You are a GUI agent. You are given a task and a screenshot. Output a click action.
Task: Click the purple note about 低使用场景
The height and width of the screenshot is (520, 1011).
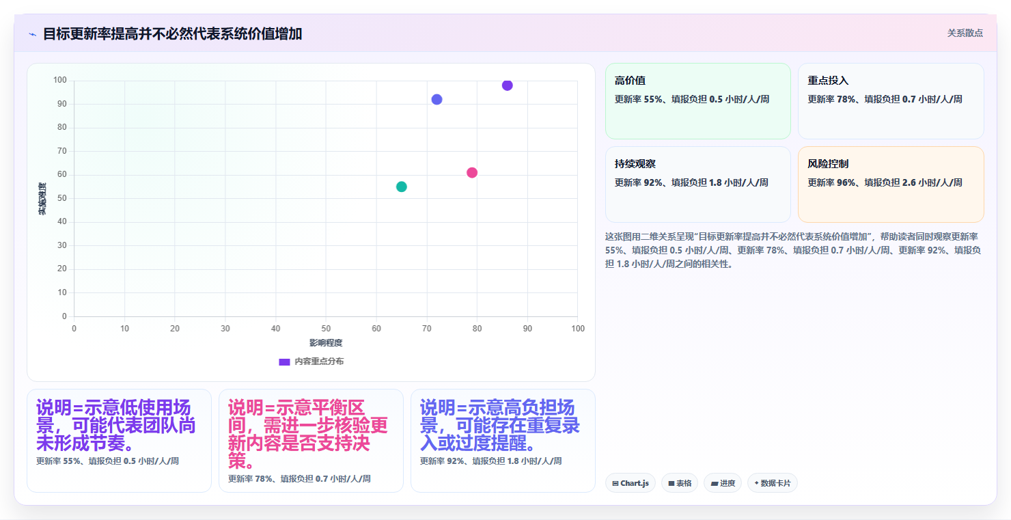tap(116, 425)
